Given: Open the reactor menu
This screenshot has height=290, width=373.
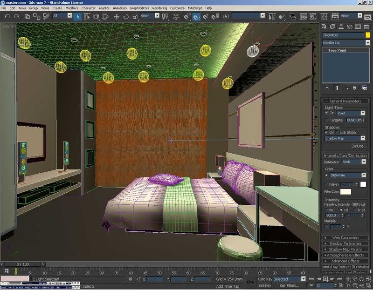Looking at the screenshot, I should [x=104, y=8].
